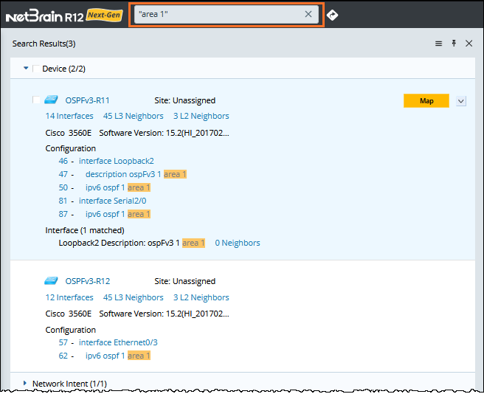The height and width of the screenshot is (394, 484).
Task: Open 14 Interfaces link for OSPFv3-R11
Action: pyautogui.click(x=69, y=116)
